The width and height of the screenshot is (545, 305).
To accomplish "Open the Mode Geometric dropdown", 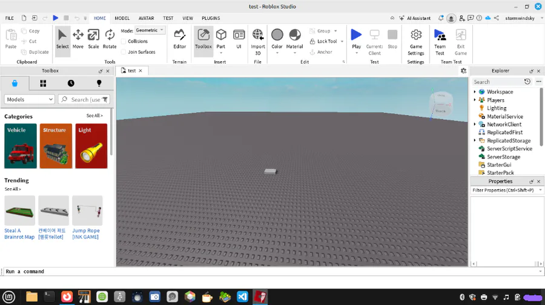I will (x=150, y=31).
